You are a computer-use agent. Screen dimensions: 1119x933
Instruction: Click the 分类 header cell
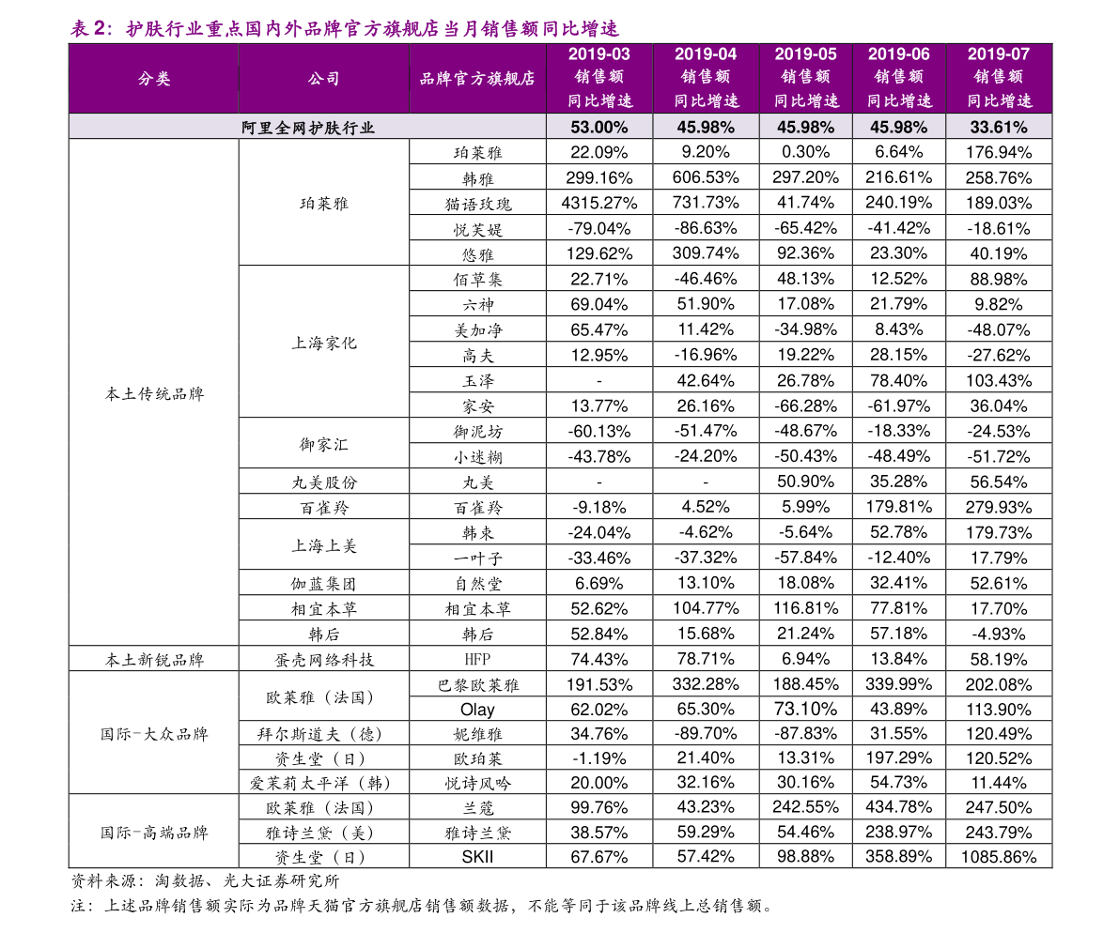tap(153, 79)
